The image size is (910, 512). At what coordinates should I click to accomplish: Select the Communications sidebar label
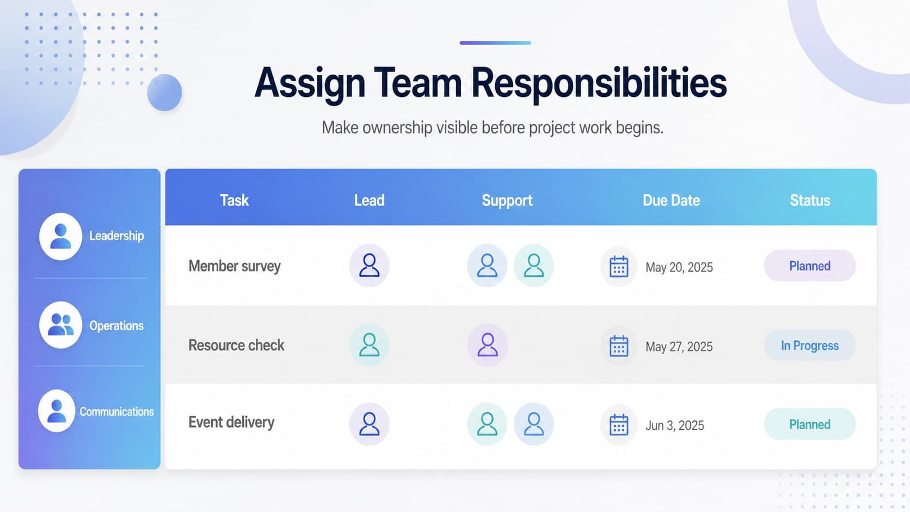[116, 411]
